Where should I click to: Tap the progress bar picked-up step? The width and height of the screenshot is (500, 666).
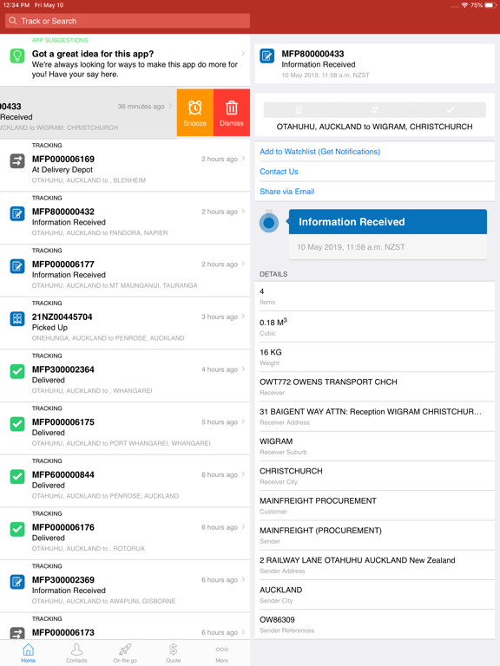(x=299, y=110)
